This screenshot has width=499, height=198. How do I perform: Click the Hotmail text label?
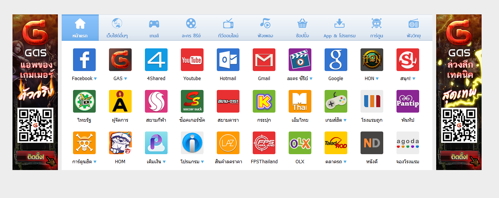pyautogui.click(x=228, y=79)
